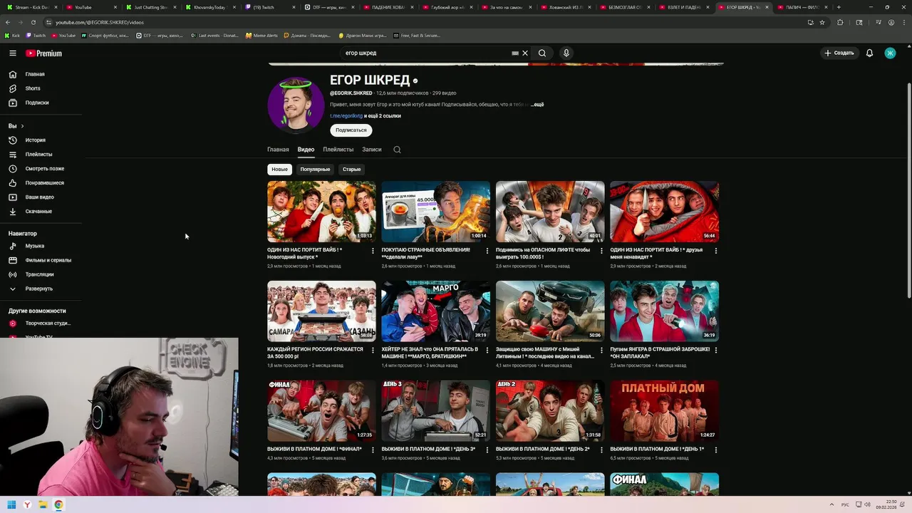The width and height of the screenshot is (912, 513).
Task: Click the YouTube search input field
Action: pos(426,53)
